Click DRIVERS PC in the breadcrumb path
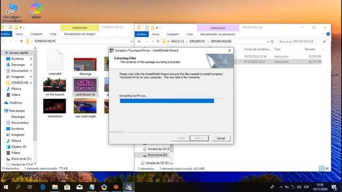The image size is (342, 192). tap(197, 42)
